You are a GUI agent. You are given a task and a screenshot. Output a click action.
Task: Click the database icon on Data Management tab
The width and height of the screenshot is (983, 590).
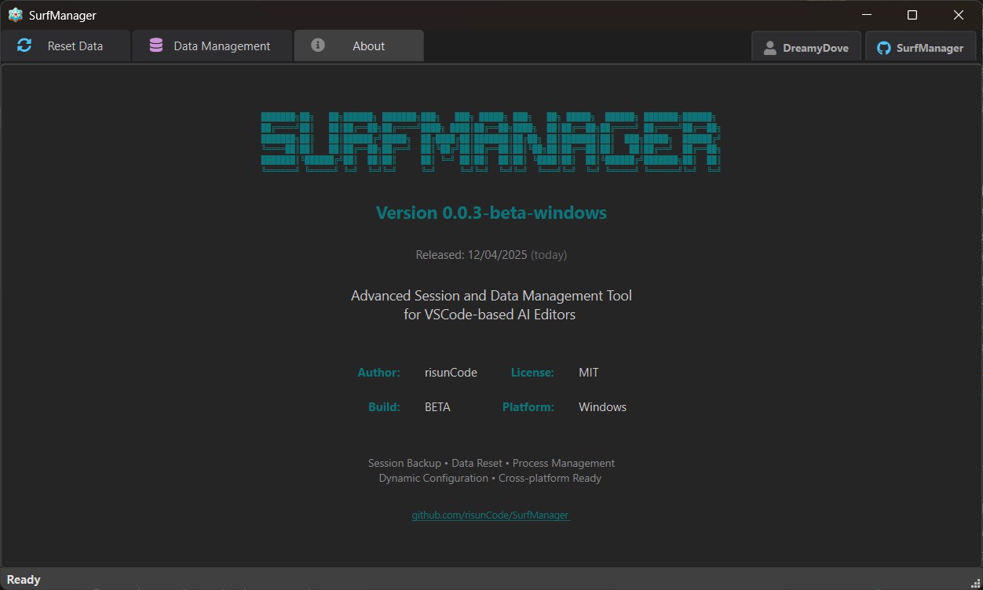pos(156,46)
